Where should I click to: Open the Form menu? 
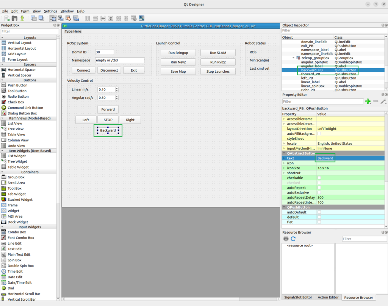coord(25,11)
